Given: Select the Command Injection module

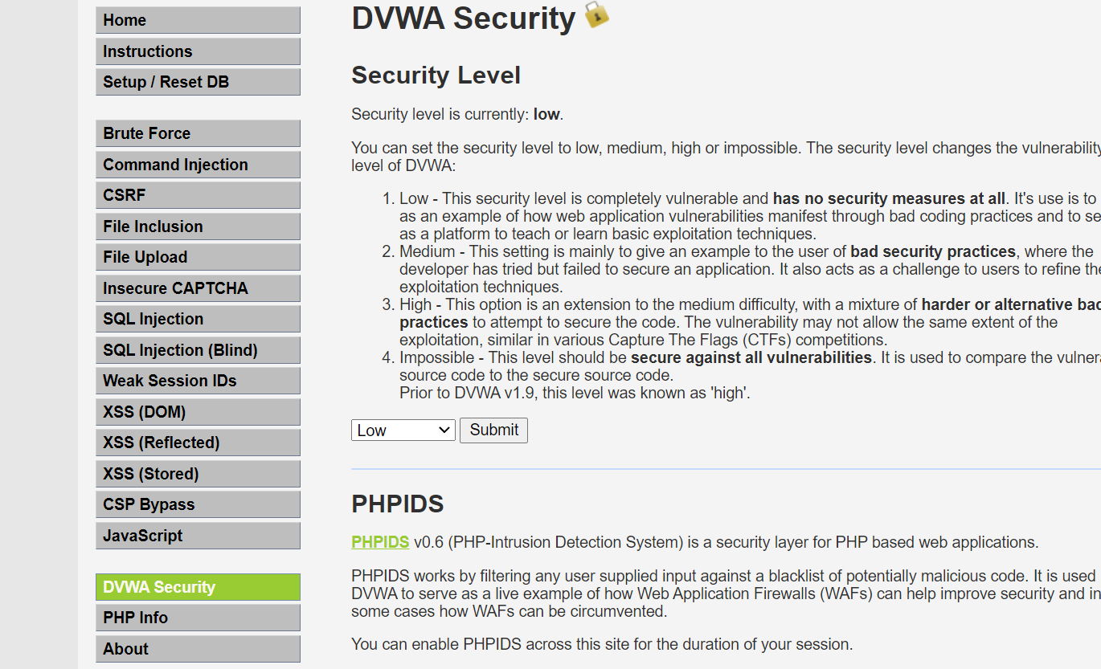Looking at the screenshot, I should tap(198, 165).
